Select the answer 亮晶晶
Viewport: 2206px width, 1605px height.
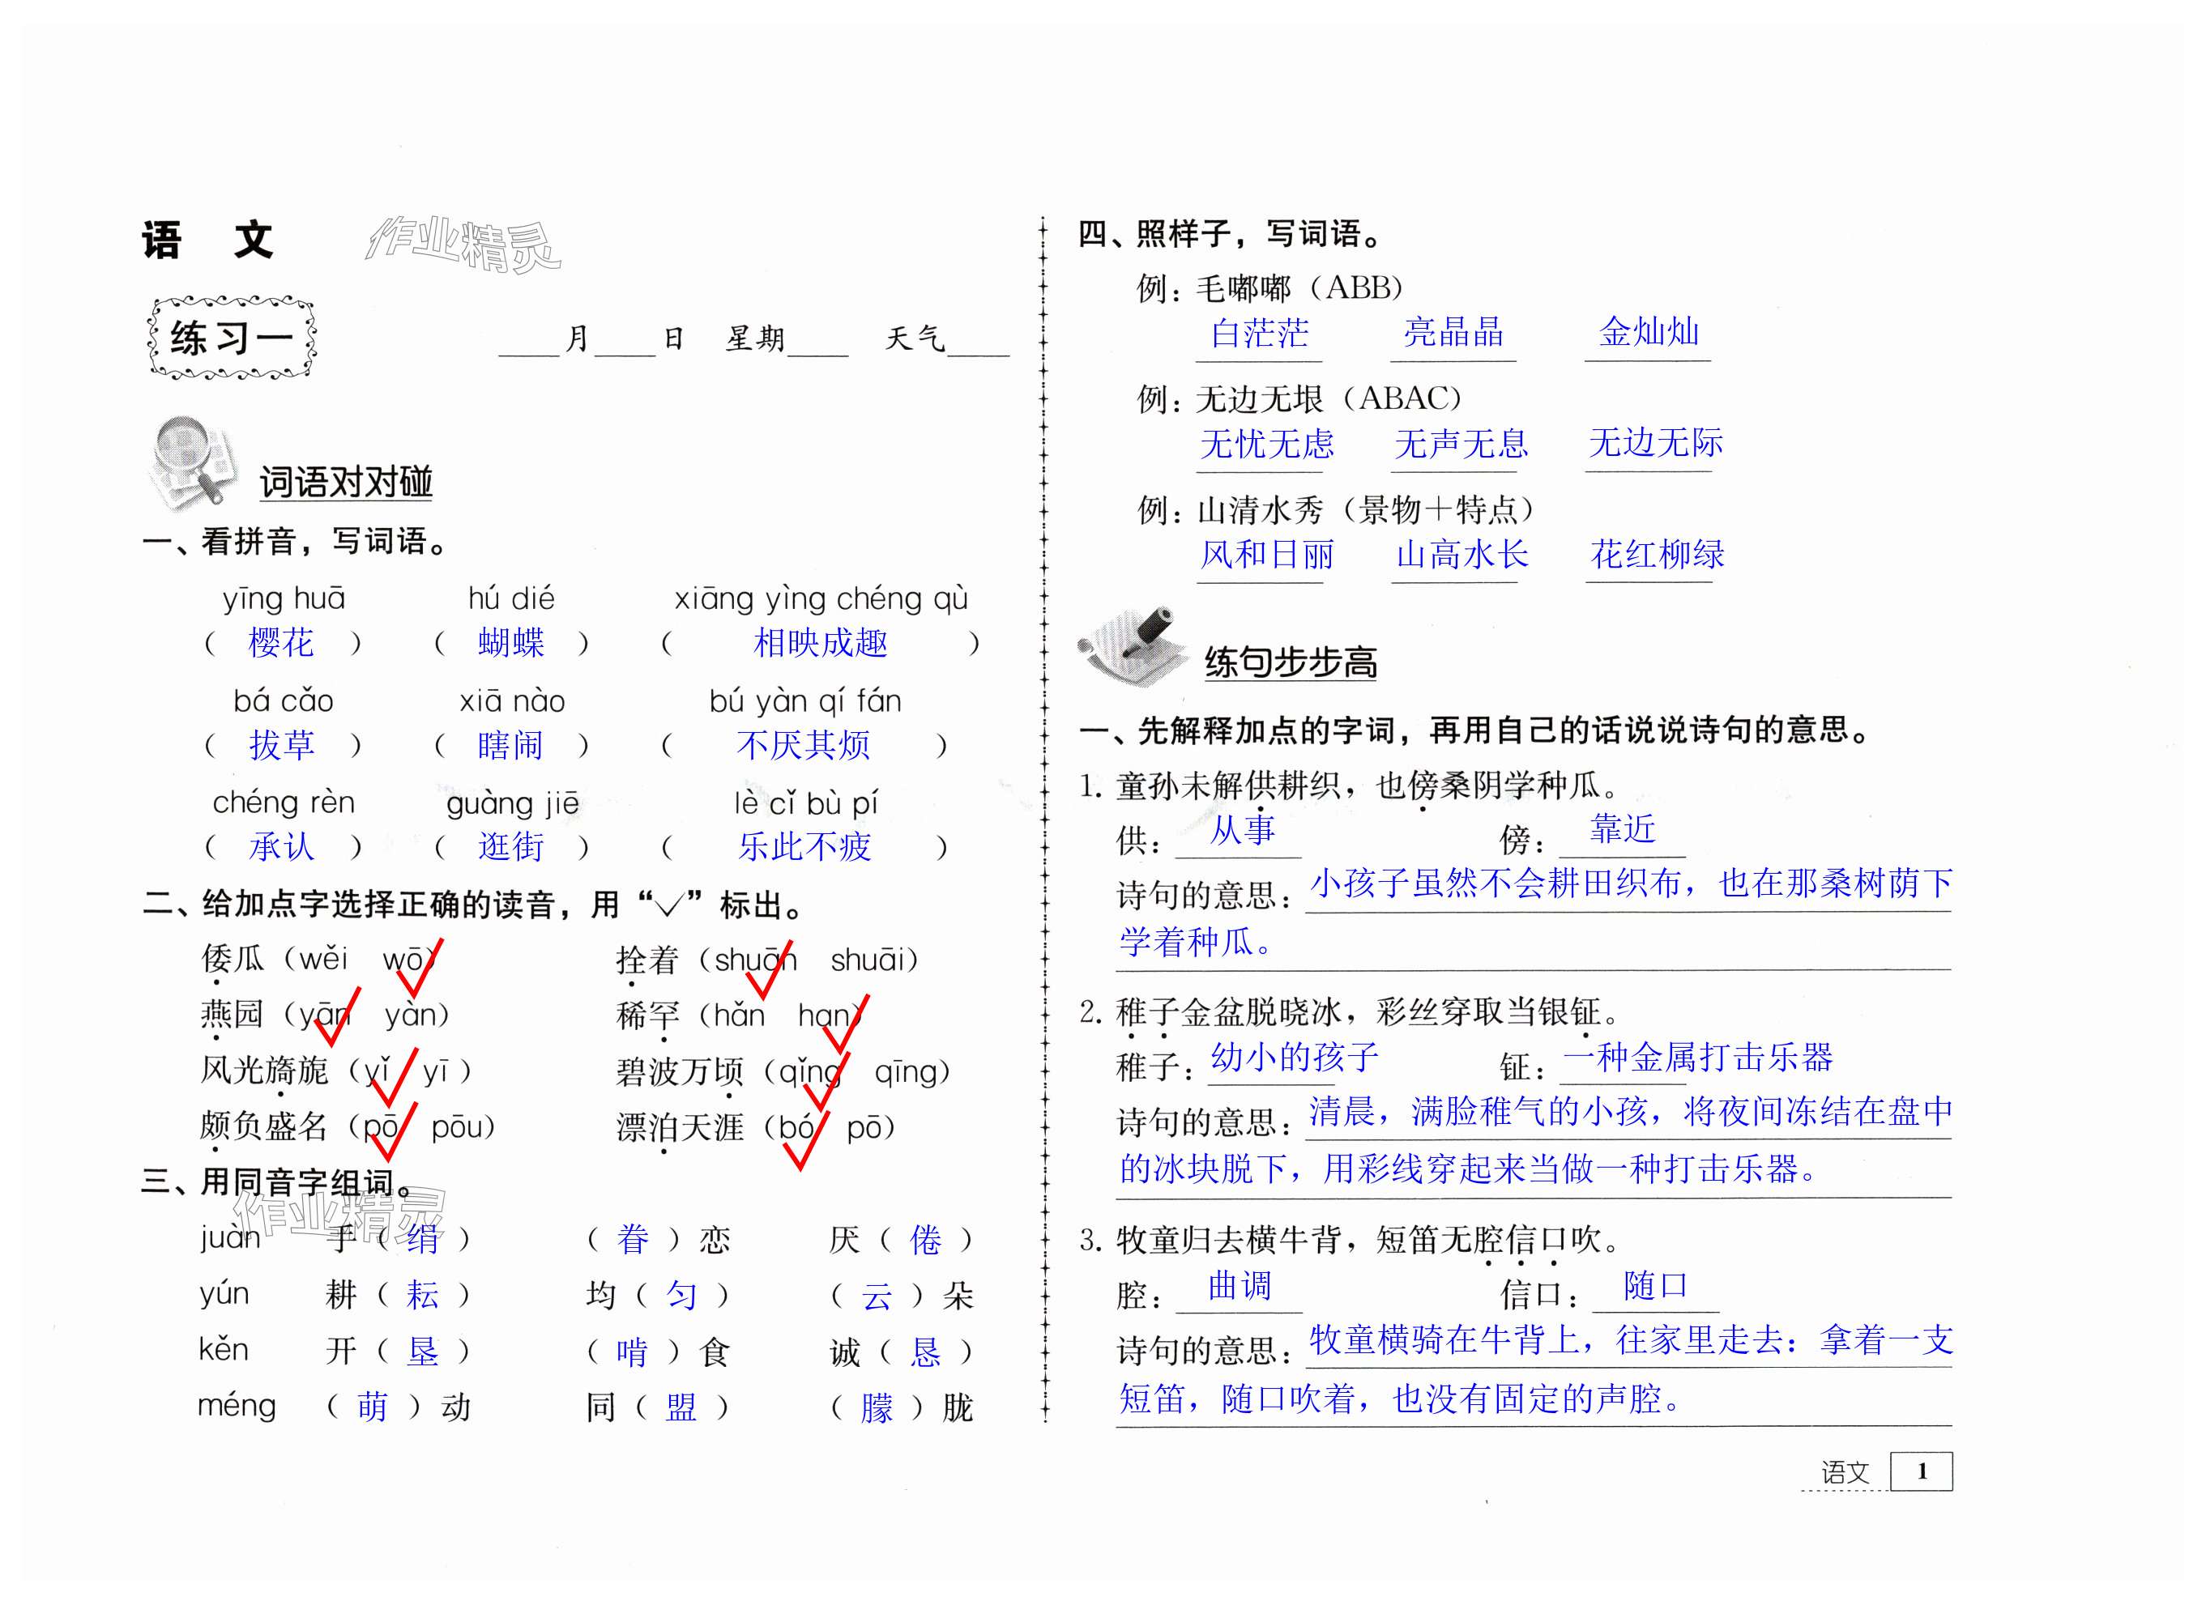pyautogui.click(x=1453, y=331)
